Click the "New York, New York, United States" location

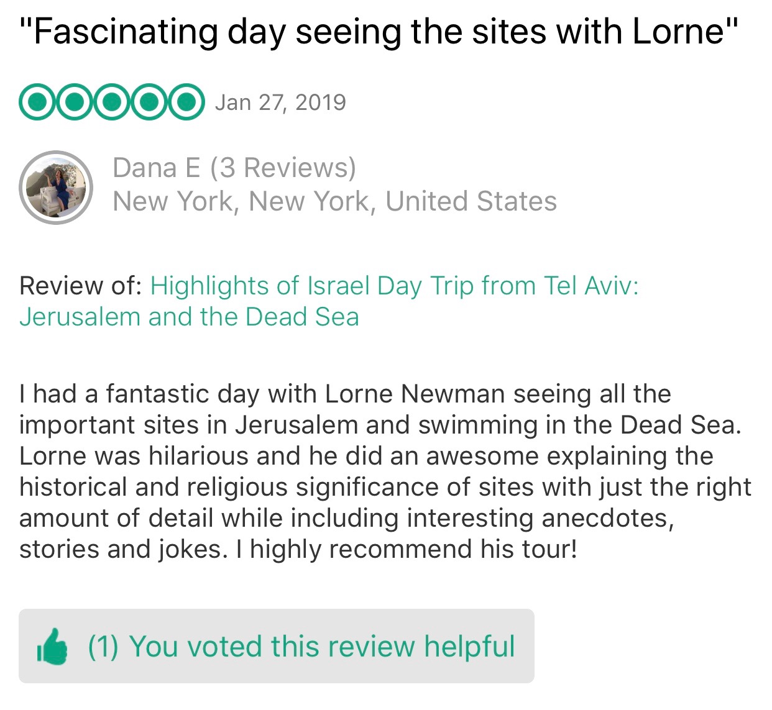pos(334,201)
